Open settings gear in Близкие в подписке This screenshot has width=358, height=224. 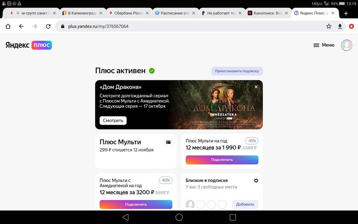coord(256,181)
